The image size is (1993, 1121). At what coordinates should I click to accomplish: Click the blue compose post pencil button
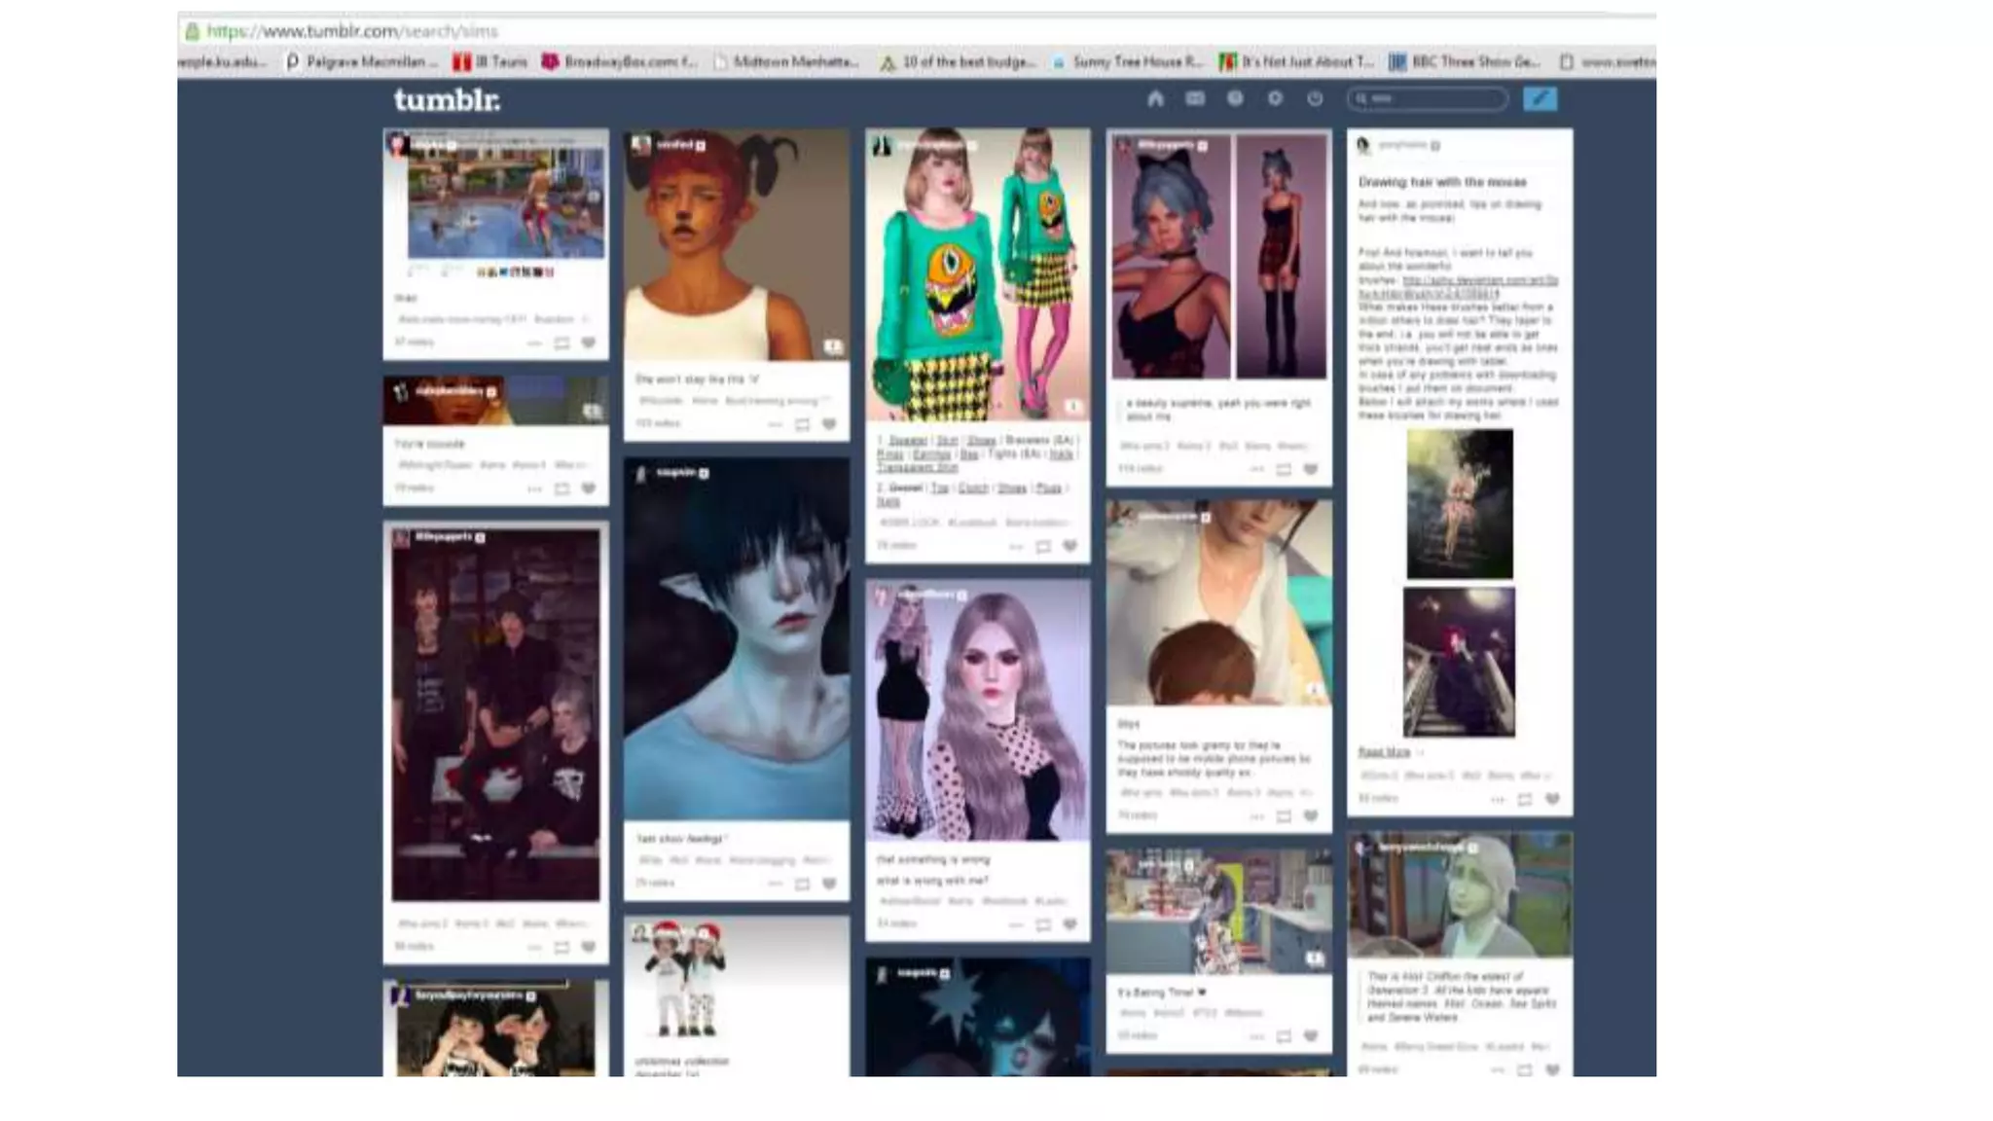coord(1540,98)
